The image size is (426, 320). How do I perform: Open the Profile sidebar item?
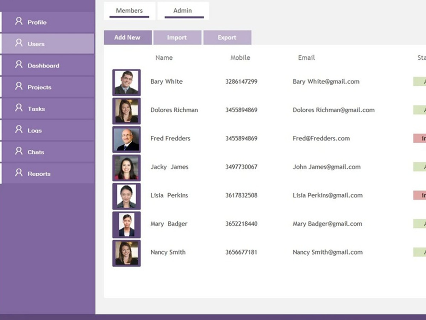click(x=48, y=22)
